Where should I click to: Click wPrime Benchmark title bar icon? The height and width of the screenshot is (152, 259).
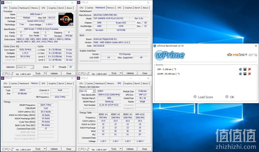(x=155, y=46)
